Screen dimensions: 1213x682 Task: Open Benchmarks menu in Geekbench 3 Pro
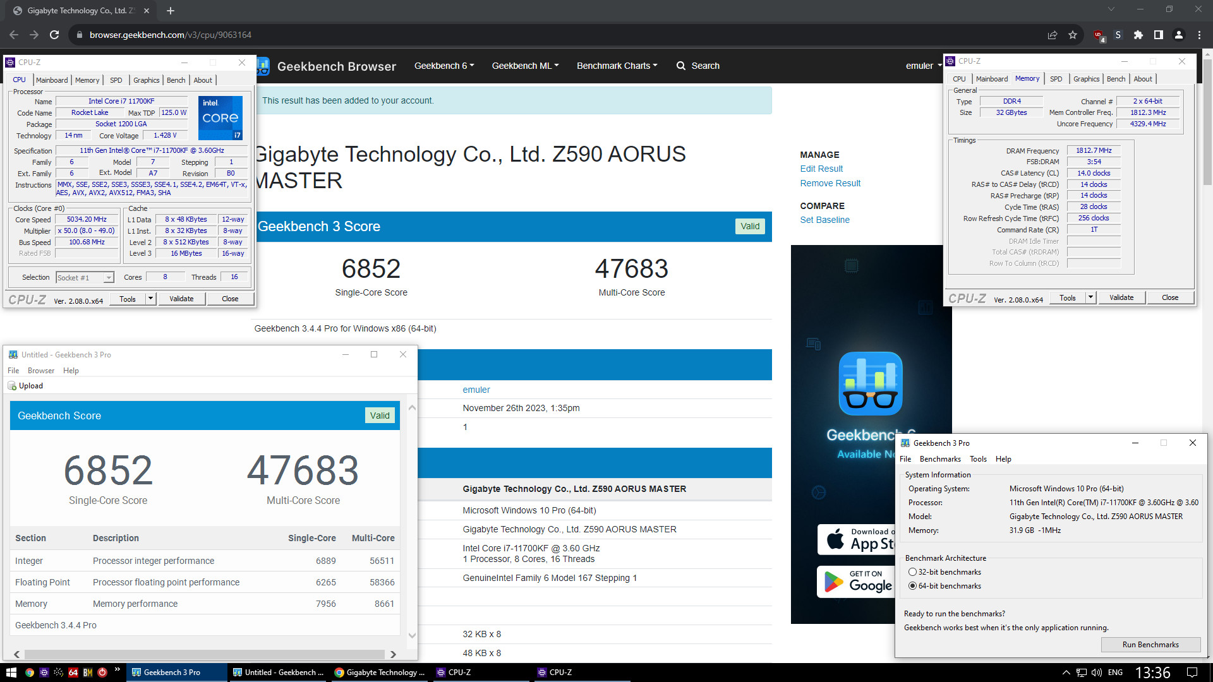point(940,459)
